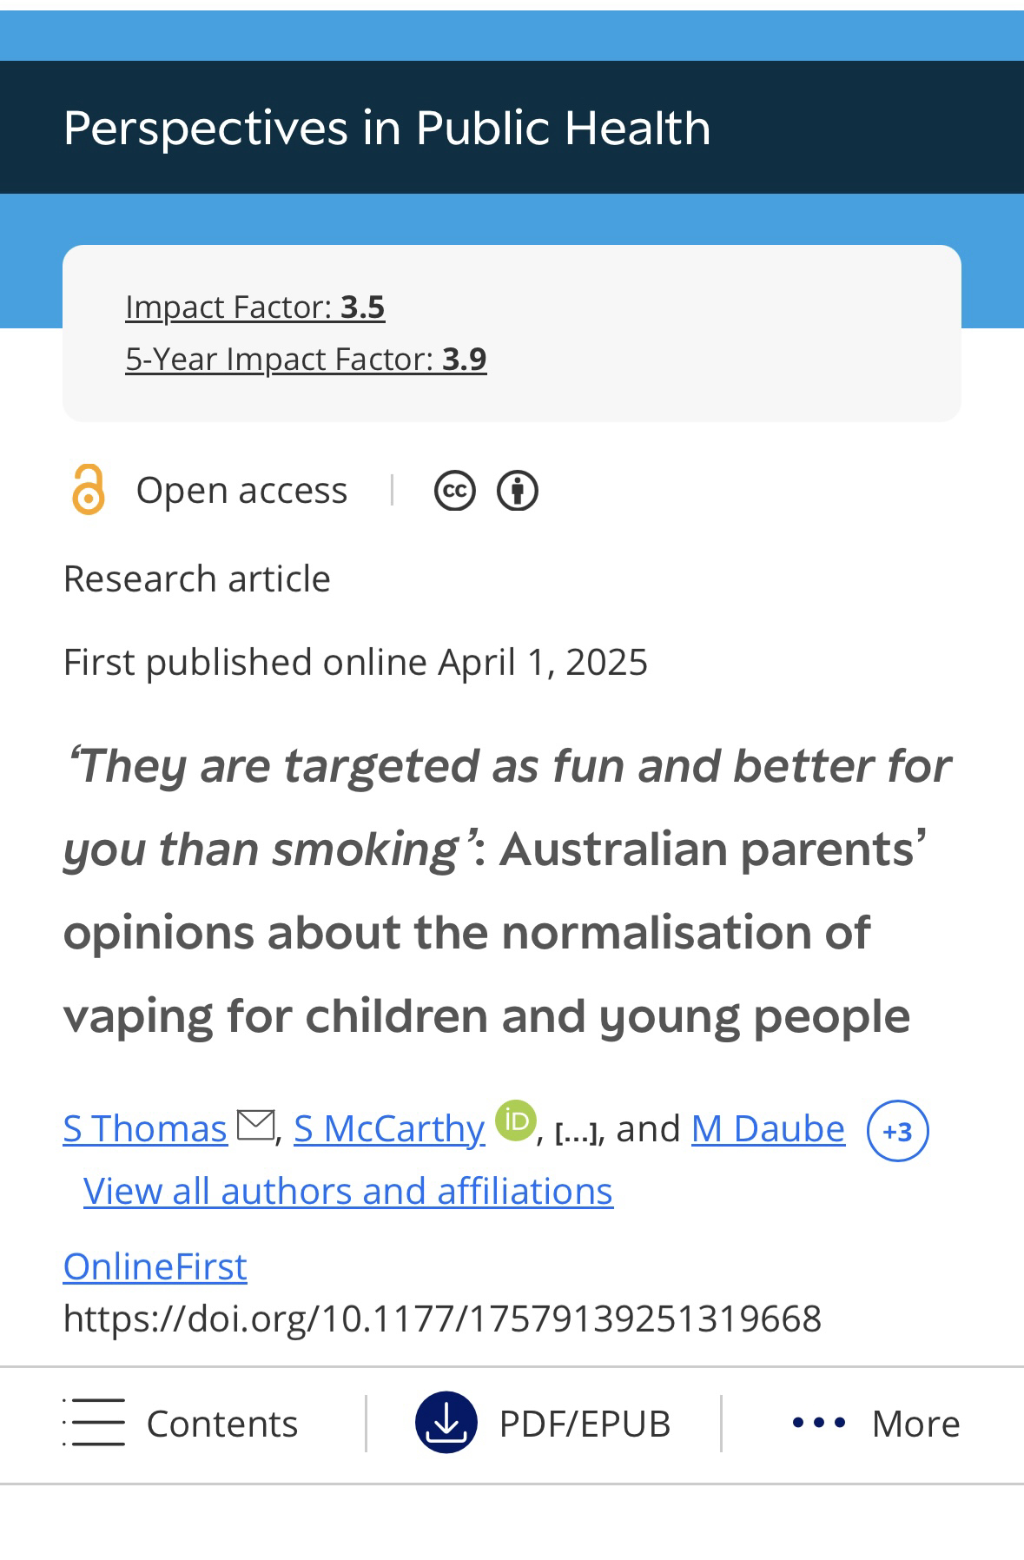The height and width of the screenshot is (1560, 1024).
Task: Click the three-dot More icon
Action: point(819,1423)
